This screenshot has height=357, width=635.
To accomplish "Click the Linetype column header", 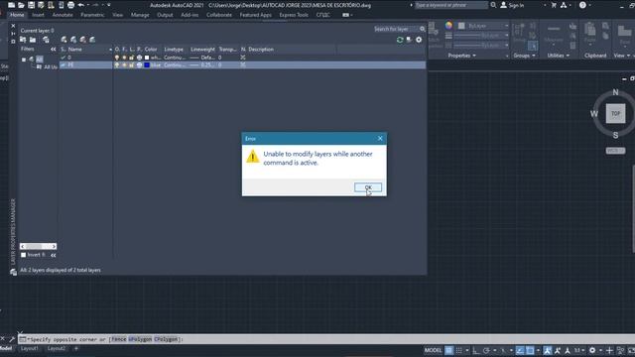I will 174,49.
